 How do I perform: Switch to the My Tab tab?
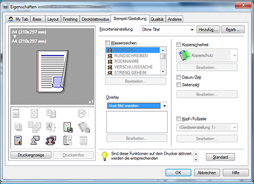click(18, 19)
